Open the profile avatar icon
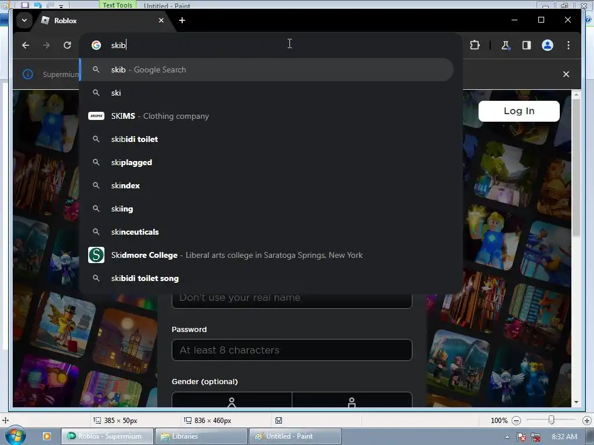This screenshot has height=445, width=594. click(x=548, y=45)
